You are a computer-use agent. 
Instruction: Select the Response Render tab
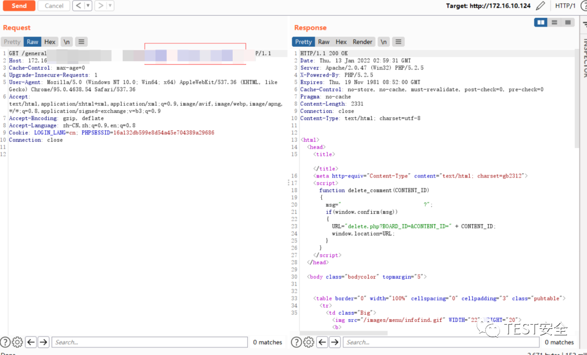point(363,42)
